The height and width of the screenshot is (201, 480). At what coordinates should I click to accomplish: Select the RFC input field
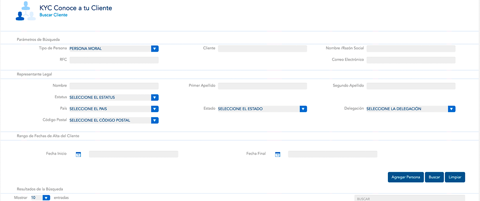114,60
